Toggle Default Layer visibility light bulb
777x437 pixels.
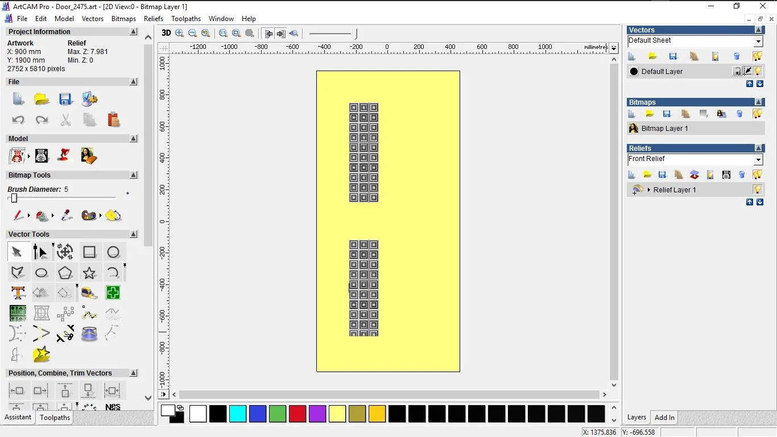tap(758, 71)
